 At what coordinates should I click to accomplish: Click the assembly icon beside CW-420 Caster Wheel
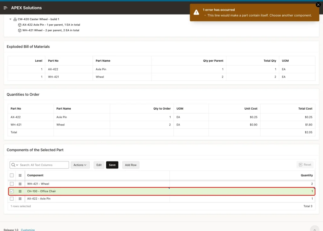pos(15,19)
